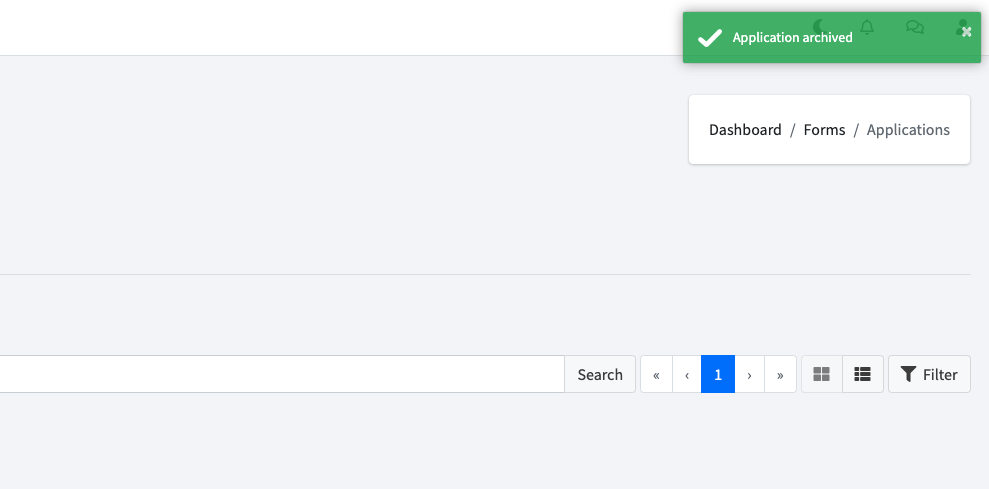The height and width of the screenshot is (489, 989).
Task: Click the white checkmark success icon
Action: [x=709, y=38]
